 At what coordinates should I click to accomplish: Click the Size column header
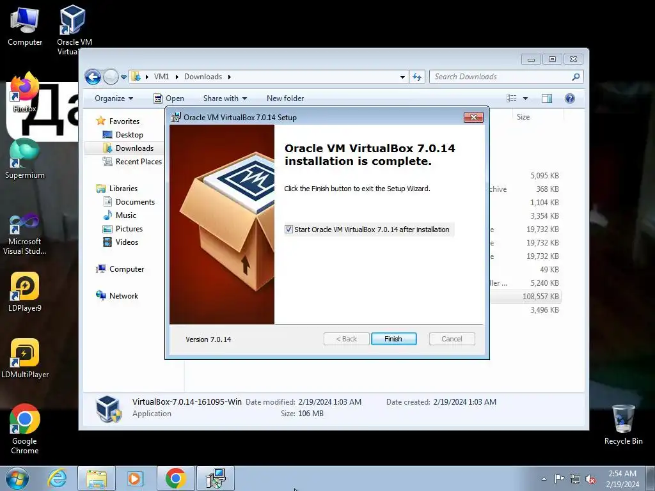[523, 117]
